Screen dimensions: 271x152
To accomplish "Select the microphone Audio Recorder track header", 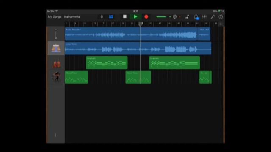I will click(x=56, y=34).
